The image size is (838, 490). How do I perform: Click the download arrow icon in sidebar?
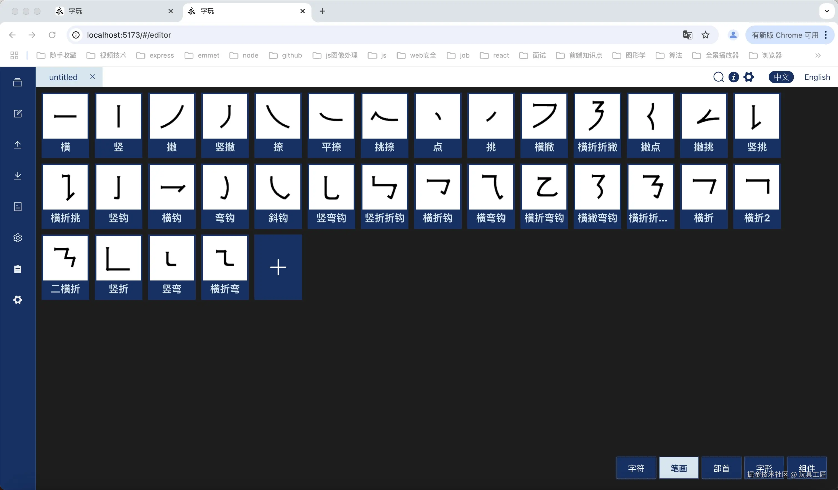[x=18, y=176]
